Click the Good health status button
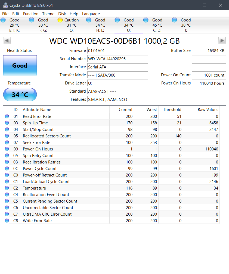This screenshot has width=229, height=274. (20, 65)
